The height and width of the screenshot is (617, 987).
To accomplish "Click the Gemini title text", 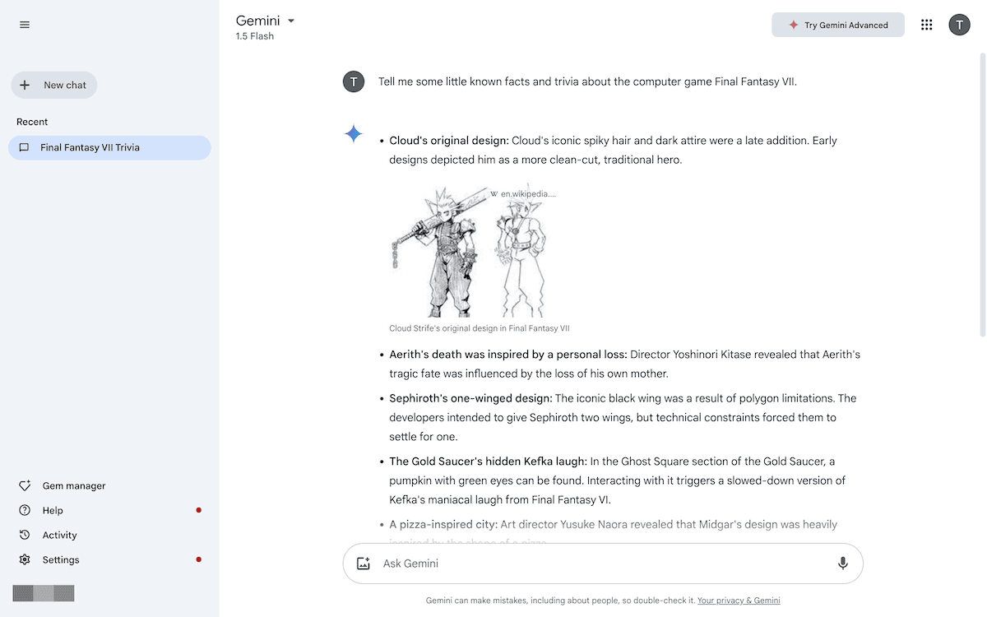I will [258, 21].
